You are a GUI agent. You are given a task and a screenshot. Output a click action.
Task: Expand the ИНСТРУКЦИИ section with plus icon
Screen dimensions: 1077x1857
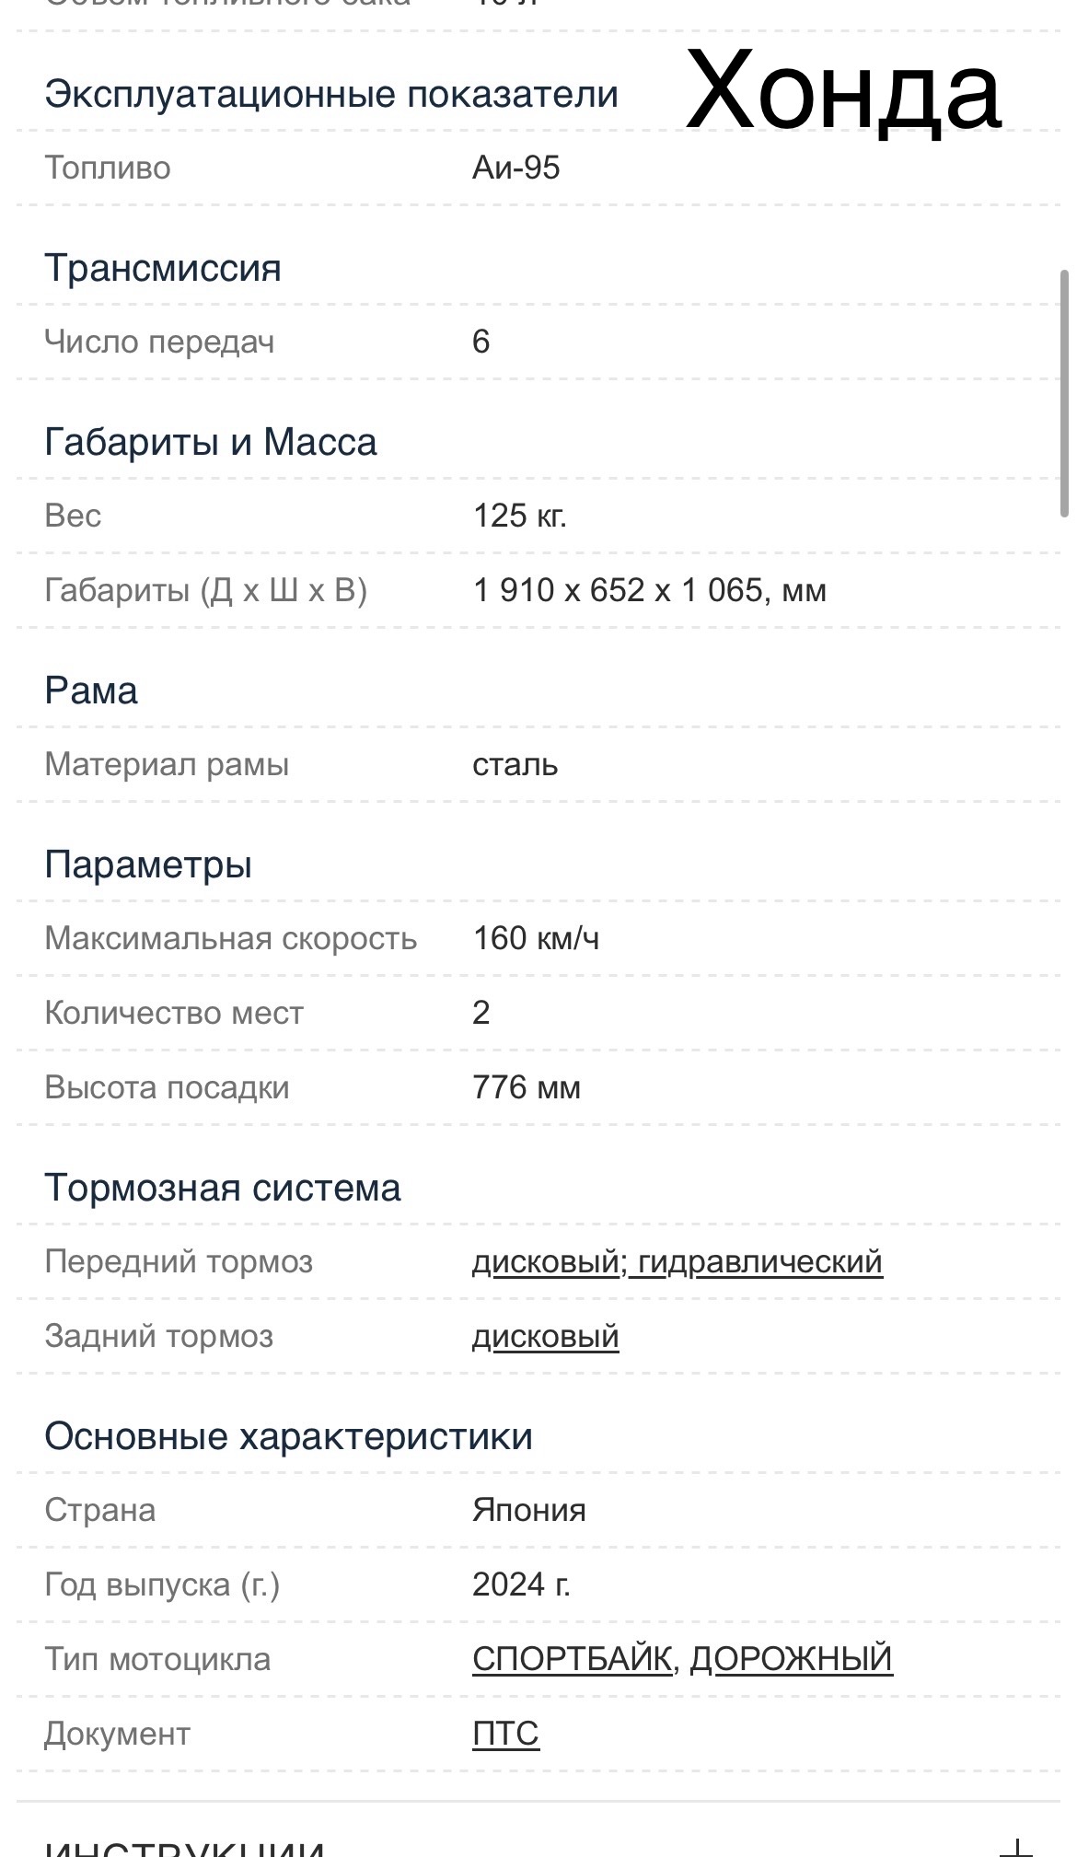coord(1016,1846)
